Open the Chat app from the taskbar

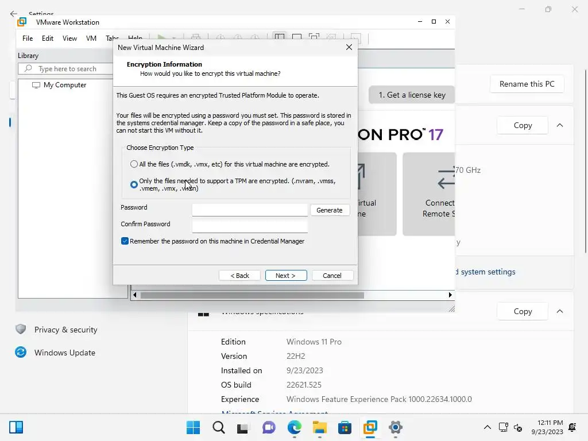click(x=269, y=427)
